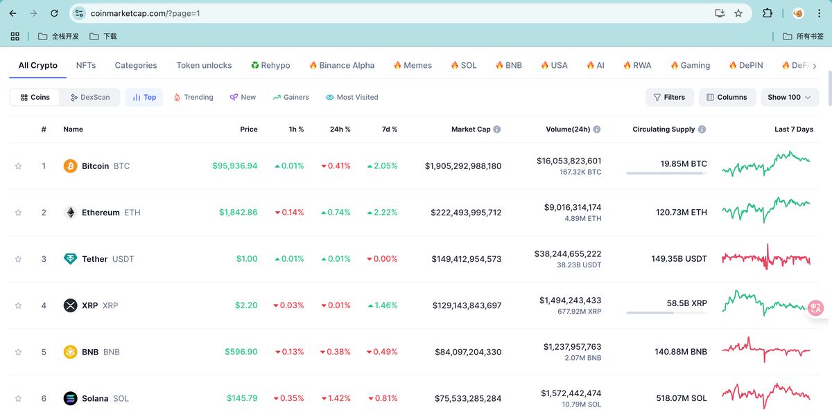The image size is (832, 410).
Task: Click the Market Cap info icon
Action: (497, 130)
